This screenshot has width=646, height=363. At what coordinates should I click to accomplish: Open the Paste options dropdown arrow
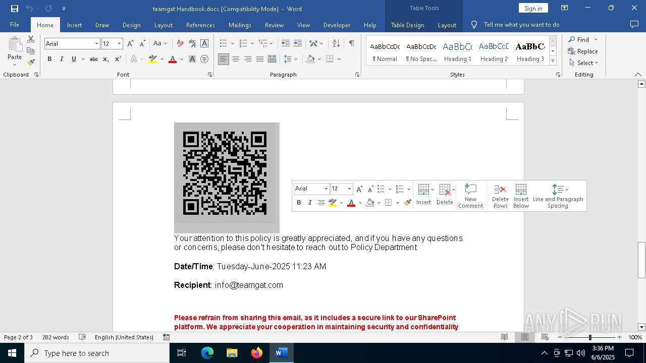point(15,65)
